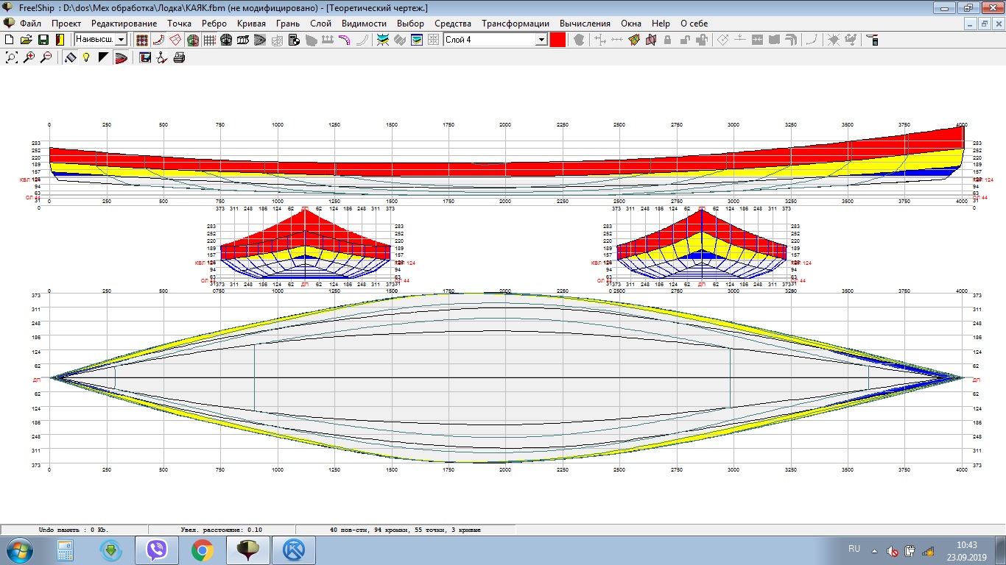Expand the Слой 4 layer dropdown

[541, 40]
